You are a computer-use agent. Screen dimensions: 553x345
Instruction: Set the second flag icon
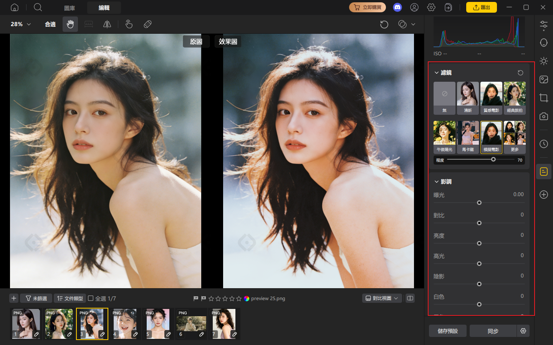point(204,298)
